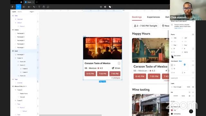206x116 pixels.
Task: Toggle fill visibility eye icon
Action: [x=190, y=96]
